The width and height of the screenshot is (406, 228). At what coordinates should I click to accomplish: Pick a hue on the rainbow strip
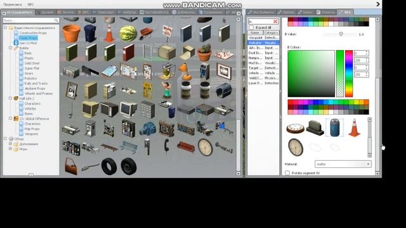pyautogui.click(x=348, y=73)
